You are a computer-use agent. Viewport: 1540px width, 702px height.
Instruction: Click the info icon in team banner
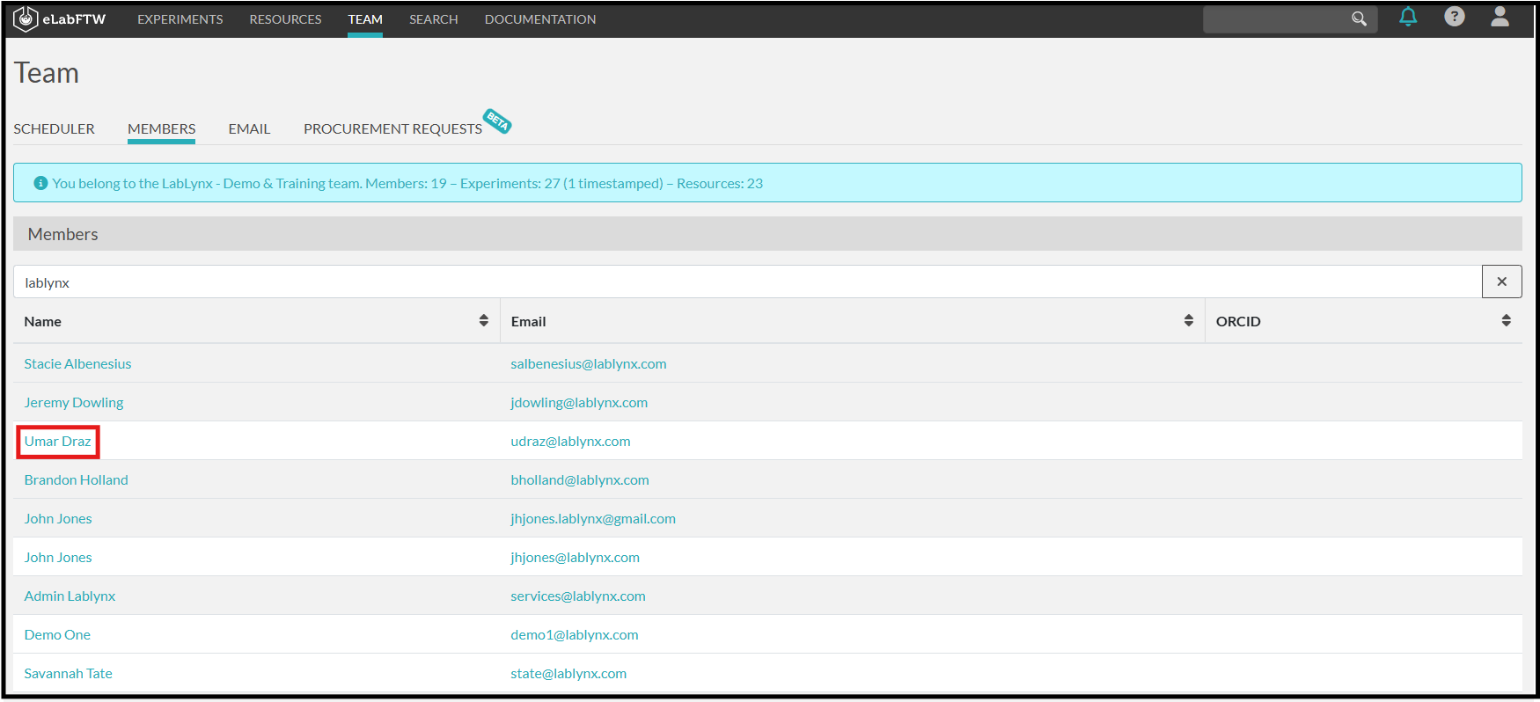pos(40,183)
